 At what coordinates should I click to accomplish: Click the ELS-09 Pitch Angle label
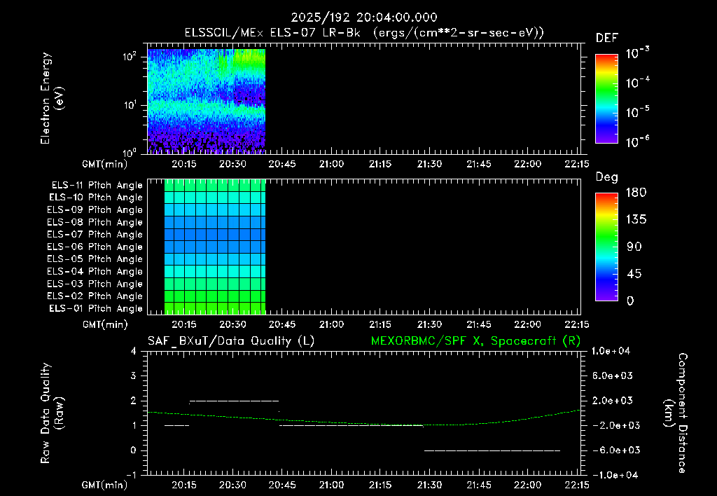pyautogui.click(x=95, y=210)
